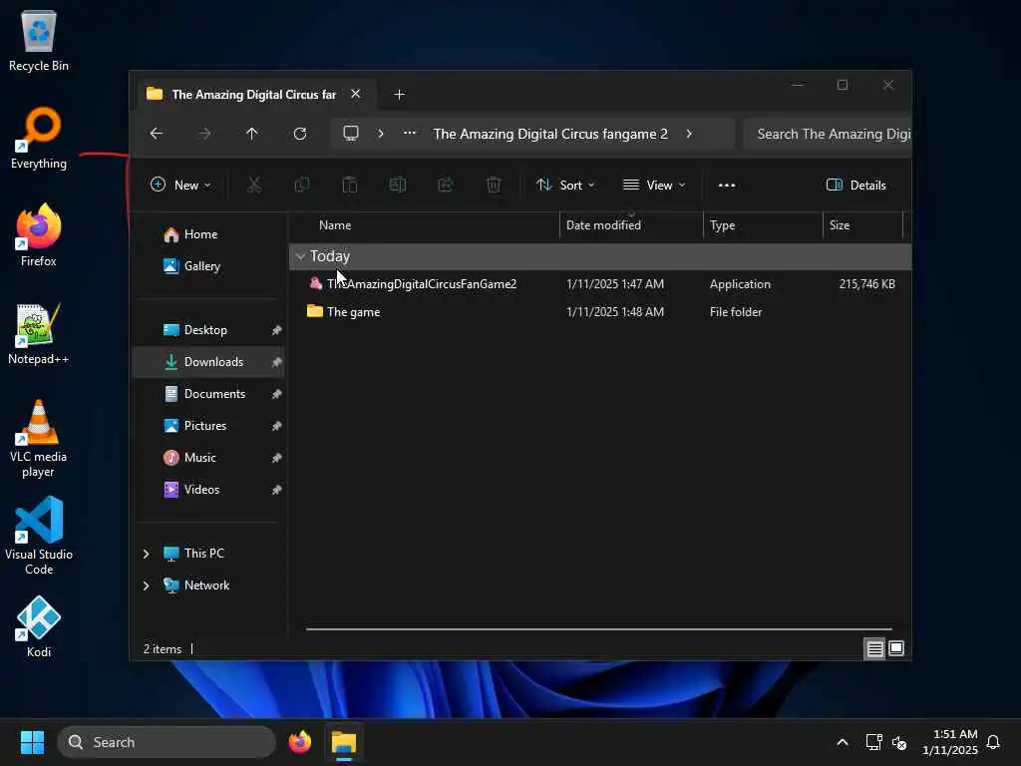This screenshot has height=766, width=1021.
Task: Open Visual Studio Code shortcut
Action: [x=39, y=536]
